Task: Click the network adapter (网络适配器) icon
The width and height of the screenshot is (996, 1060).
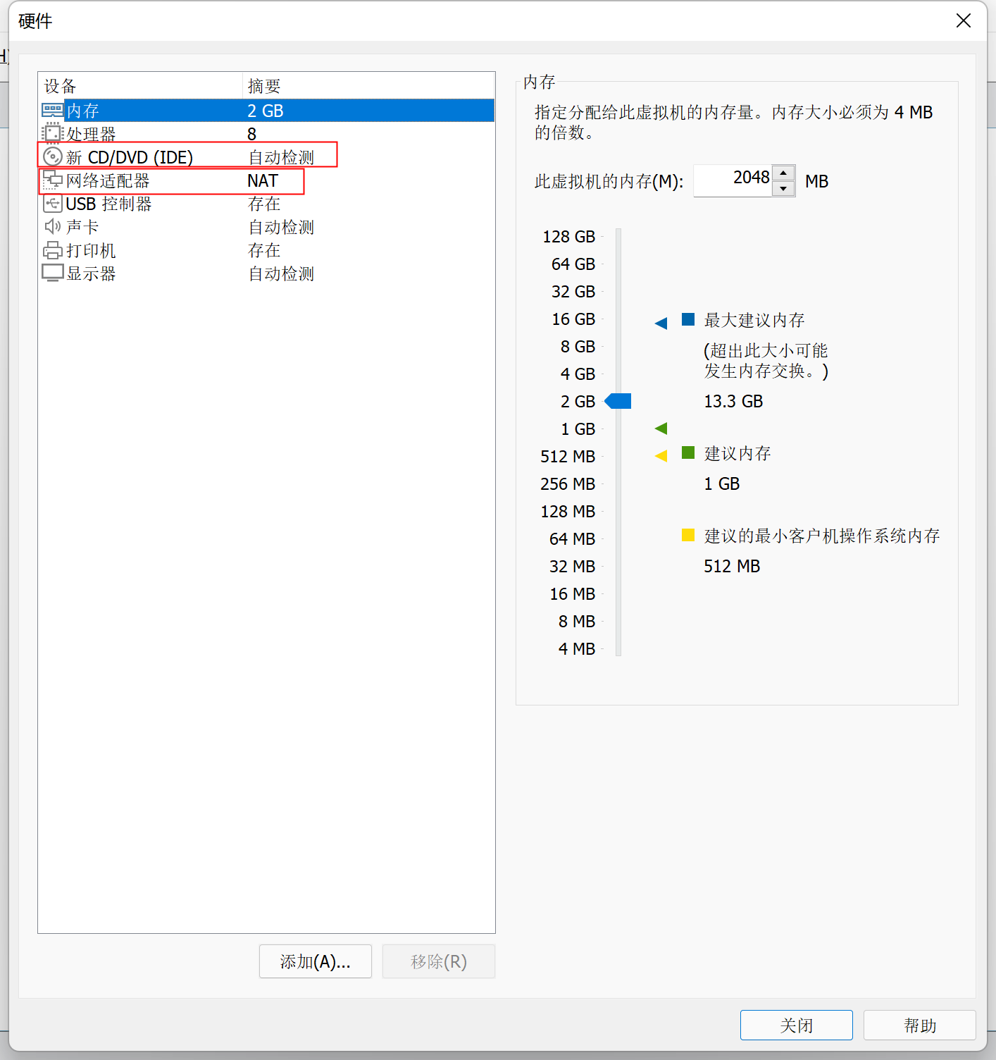Action: 52,180
